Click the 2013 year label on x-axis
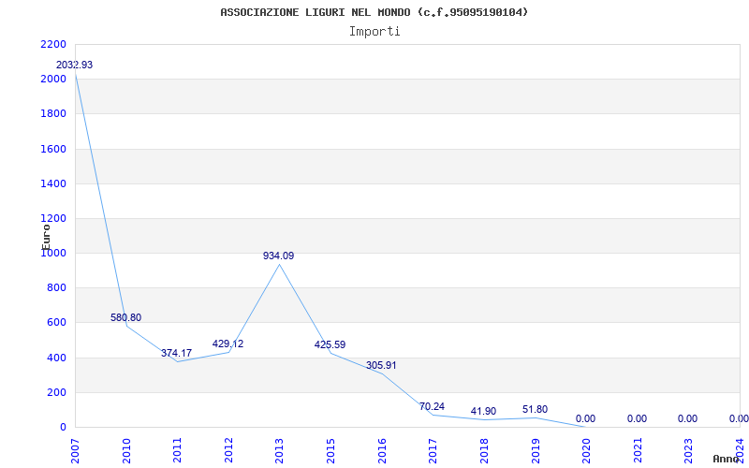 [x=279, y=450]
